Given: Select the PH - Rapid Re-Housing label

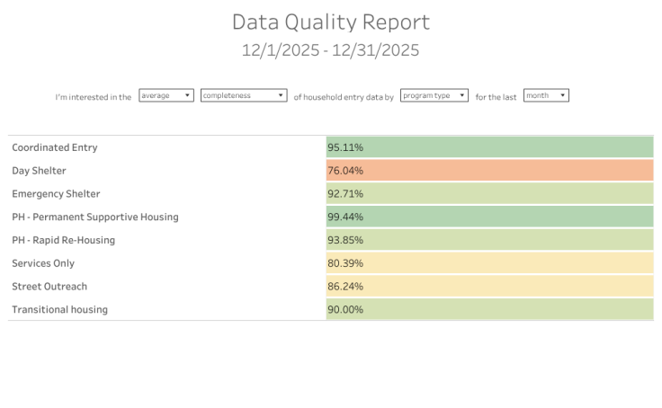Looking at the screenshot, I should [x=64, y=241].
